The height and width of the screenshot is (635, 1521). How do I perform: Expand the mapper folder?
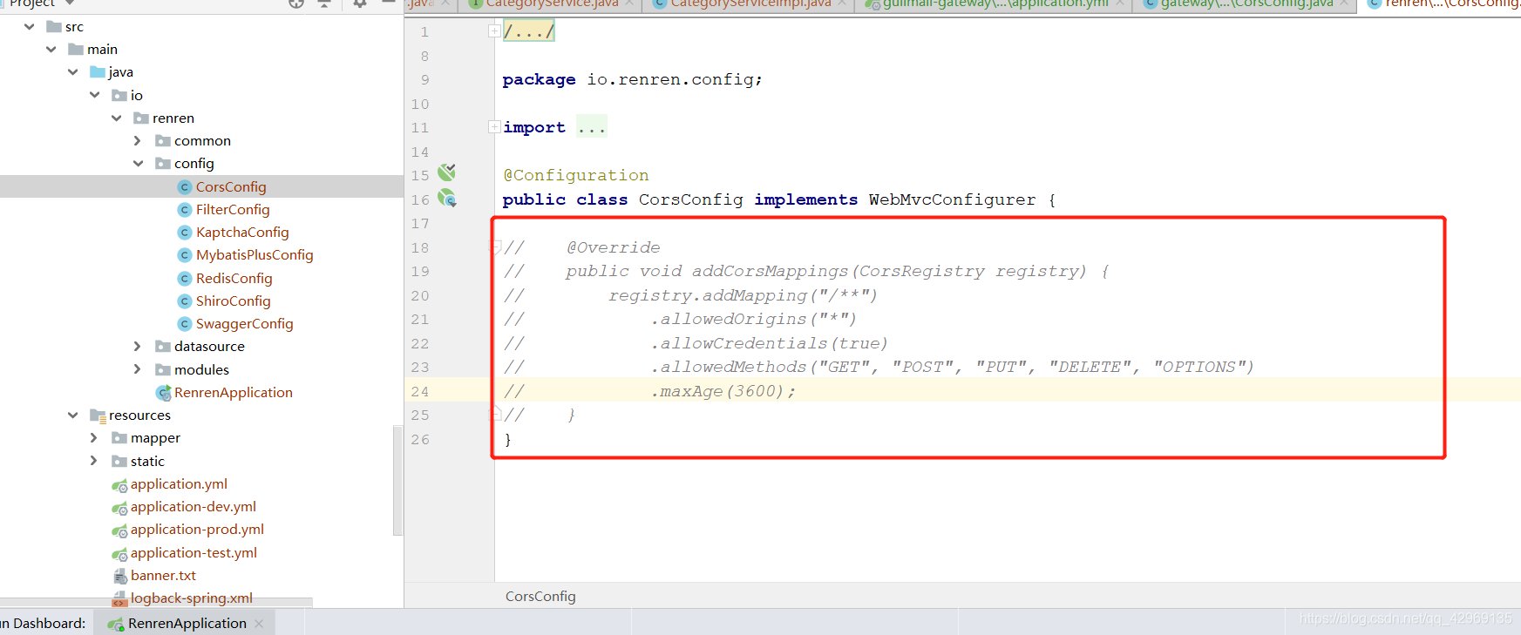click(94, 438)
